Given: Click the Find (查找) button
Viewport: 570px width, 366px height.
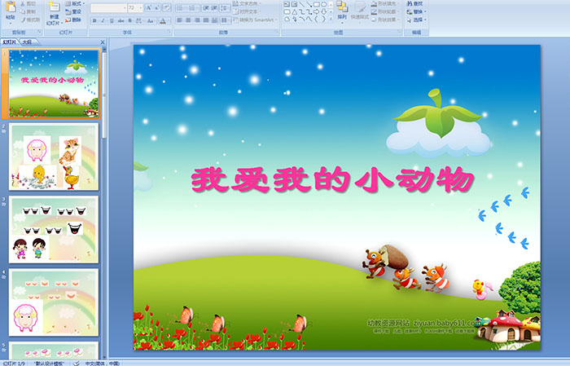Looking at the screenshot, I should [414, 3].
